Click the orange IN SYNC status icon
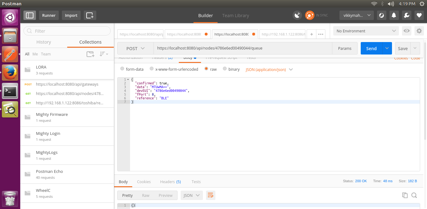Image resolution: width=427 pixels, height=209 pixels. pyautogui.click(x=309, y=15)
